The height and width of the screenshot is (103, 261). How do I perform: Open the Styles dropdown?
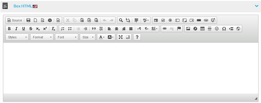click(x=17, y=37)
